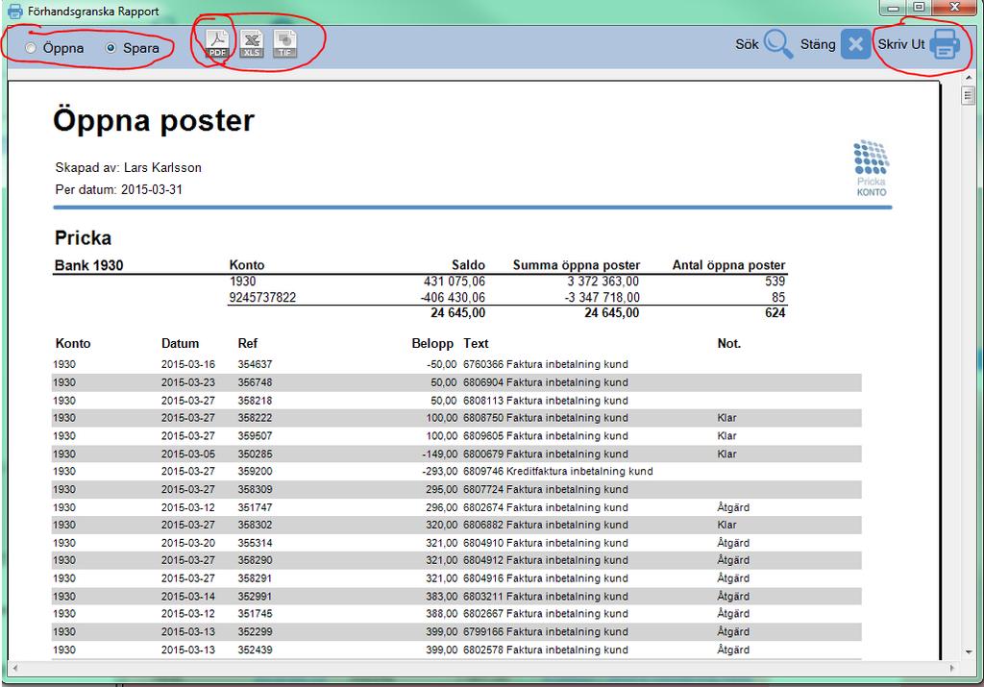Viewport: 984px width, 687px height.
Task: Export report as XLS spreadsheet
Action: click(251, 44)
